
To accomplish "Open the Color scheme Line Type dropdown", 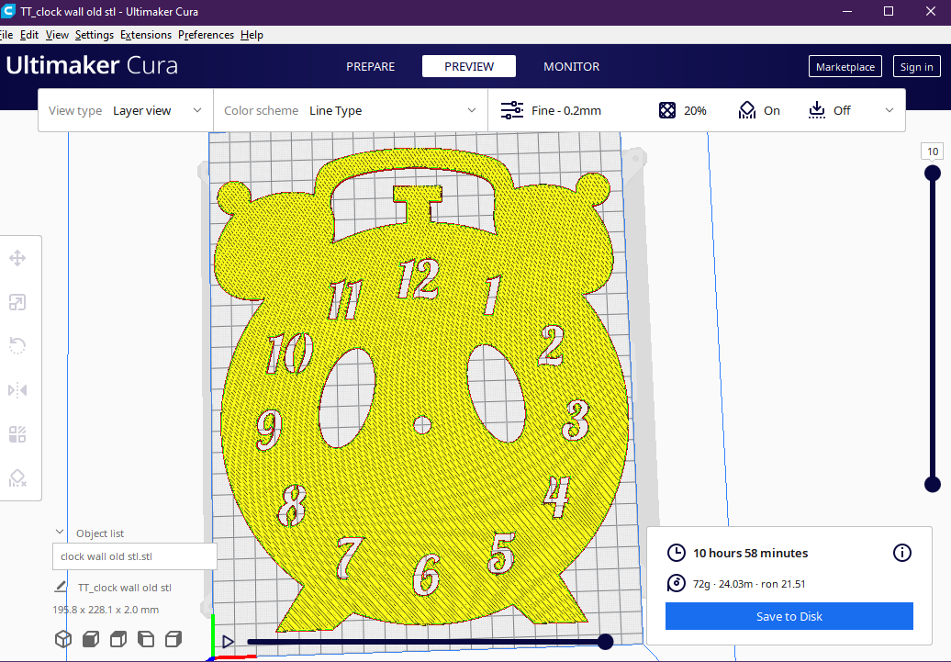I will (351, 110).
